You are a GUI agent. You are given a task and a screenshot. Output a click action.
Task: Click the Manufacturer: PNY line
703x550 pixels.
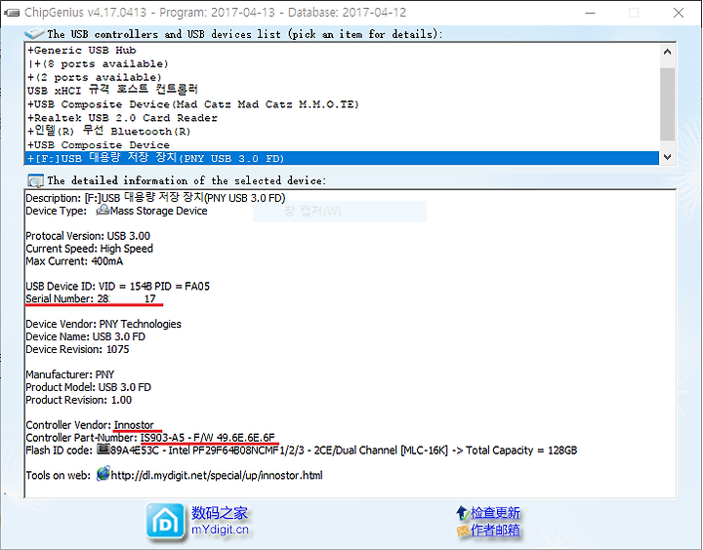70,374
